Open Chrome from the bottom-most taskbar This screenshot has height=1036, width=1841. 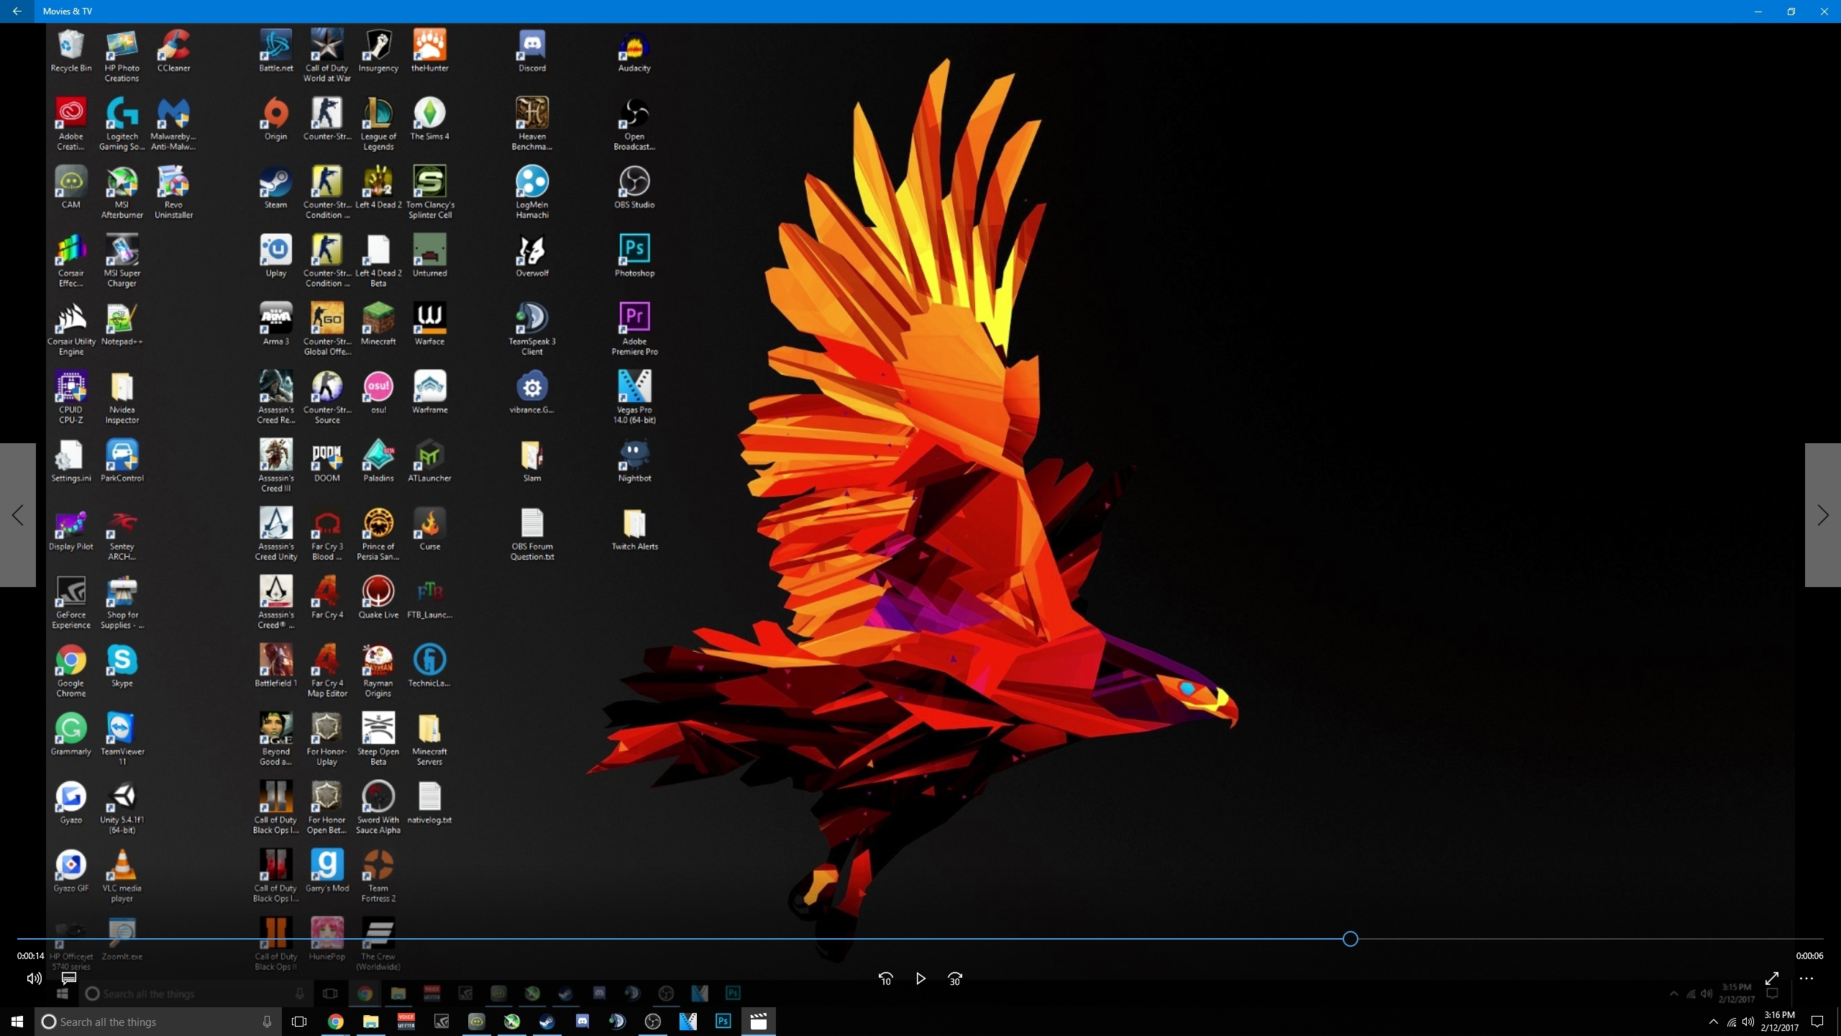[335, 1022]
